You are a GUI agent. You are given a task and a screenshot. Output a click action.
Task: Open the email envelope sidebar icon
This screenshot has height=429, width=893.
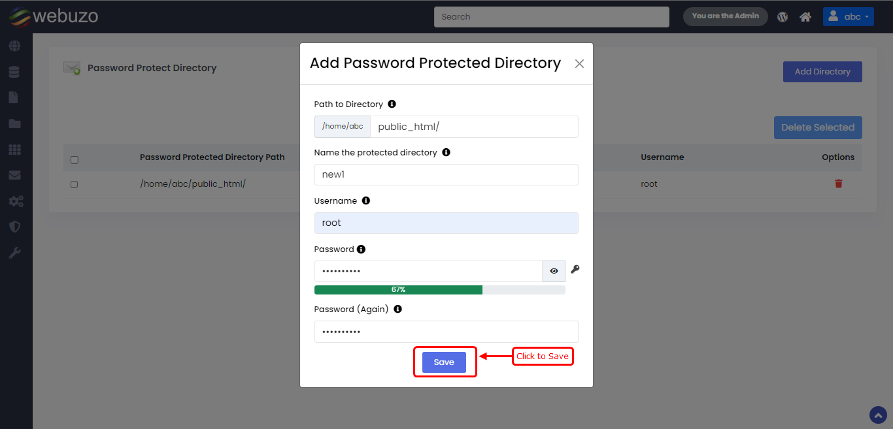[14, 175]
